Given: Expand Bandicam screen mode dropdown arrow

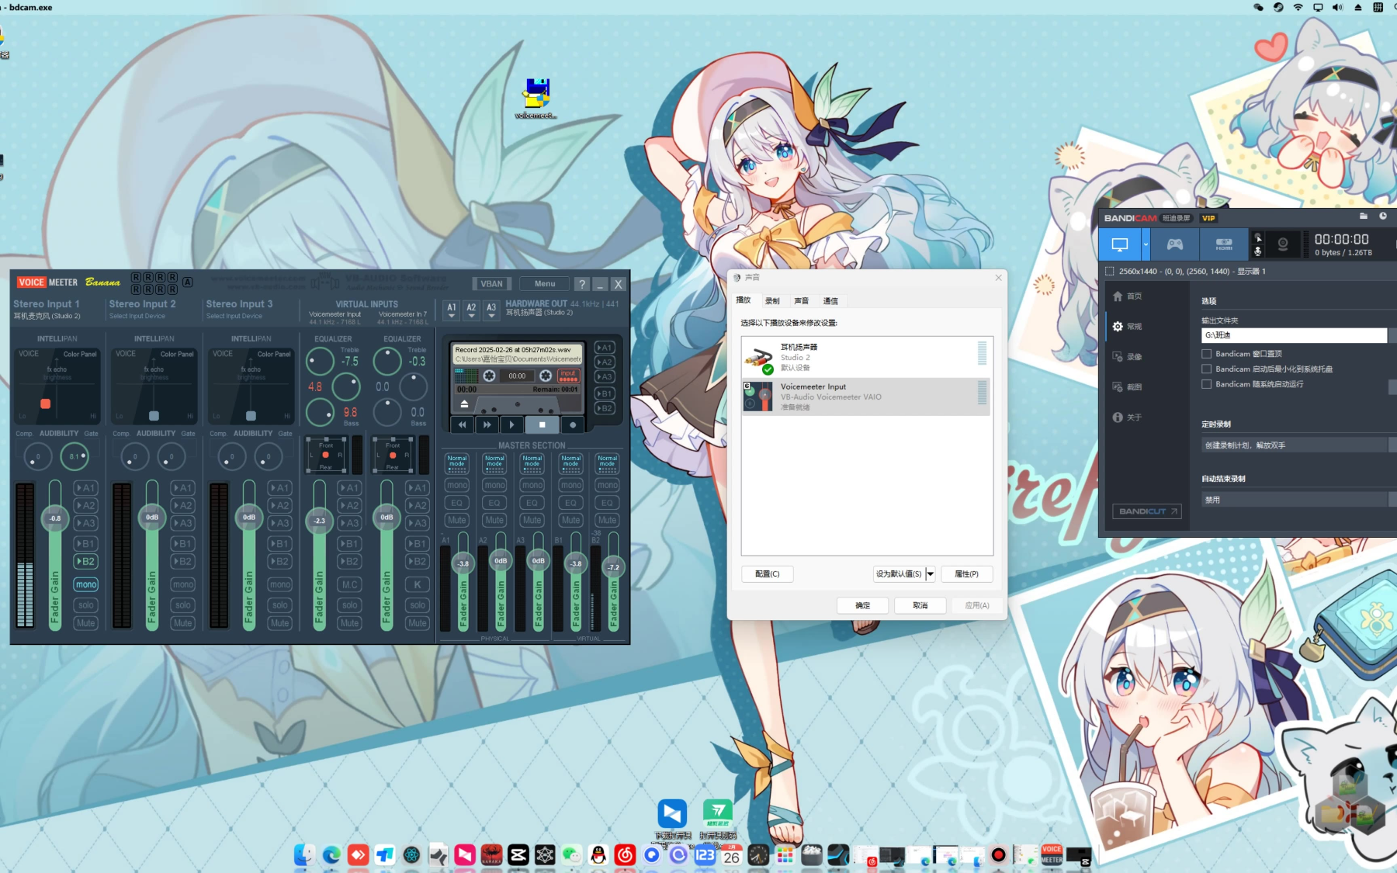Looking at the screenshot, I should coord(1146,244).
